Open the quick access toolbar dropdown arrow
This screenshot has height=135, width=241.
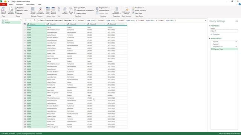coord(8,1)
